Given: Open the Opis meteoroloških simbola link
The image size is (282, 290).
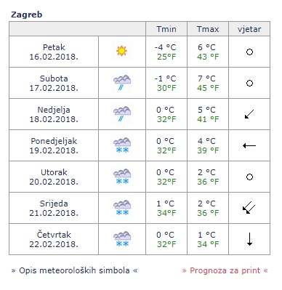Looking at the screenshot, I should 74,270.
